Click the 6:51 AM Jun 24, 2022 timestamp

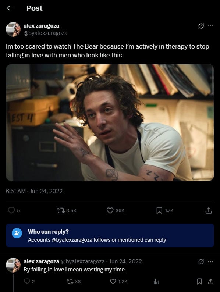point(34,191)
